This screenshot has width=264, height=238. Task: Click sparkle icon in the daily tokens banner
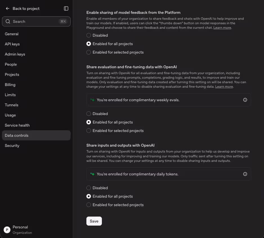[x=92, y=174]
